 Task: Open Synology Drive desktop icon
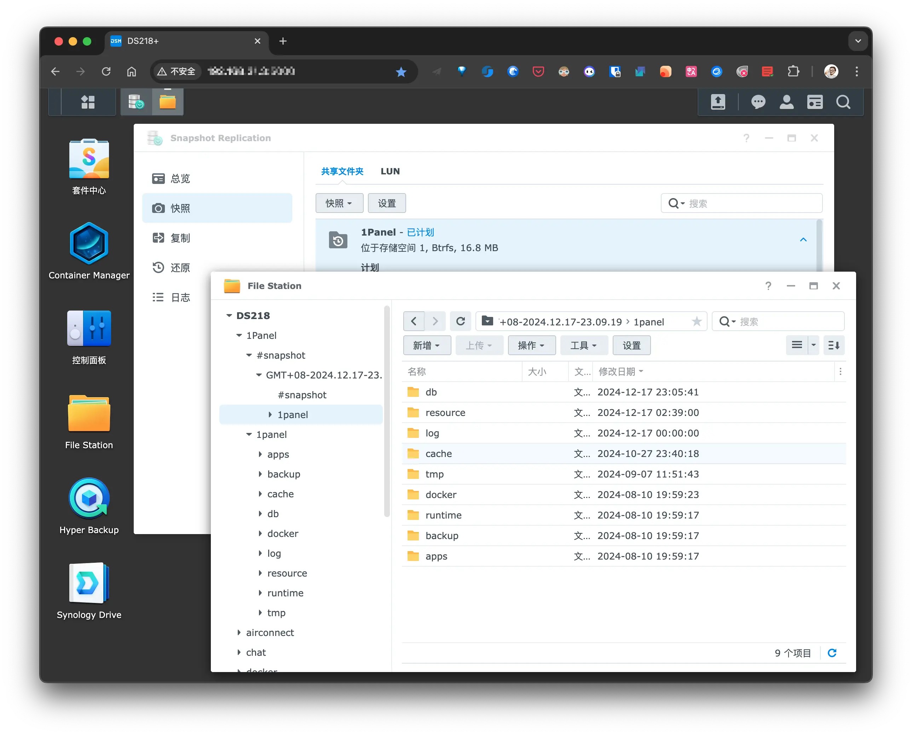(89, 583)
